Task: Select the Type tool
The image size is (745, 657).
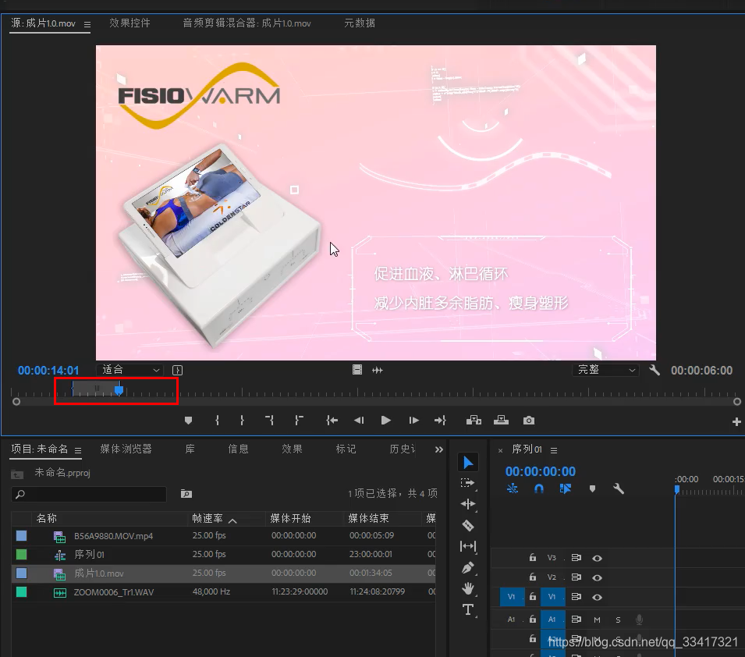Action: (468, 609)
